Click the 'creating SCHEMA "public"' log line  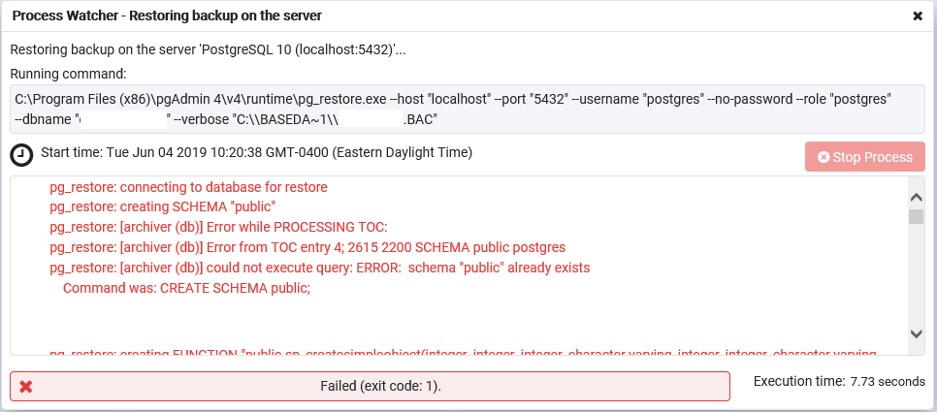point(163,206)
